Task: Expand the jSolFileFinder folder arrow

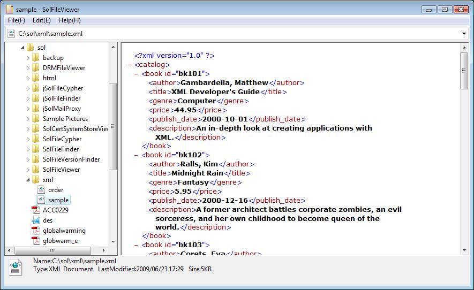Action: [x=28, y=98]
